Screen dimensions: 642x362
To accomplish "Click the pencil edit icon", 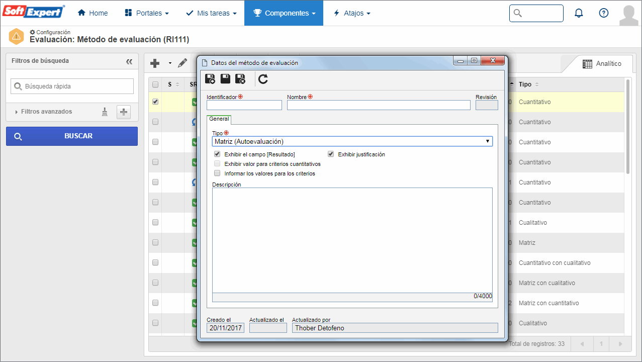I will pyautogui.click(x=182, y=63).
